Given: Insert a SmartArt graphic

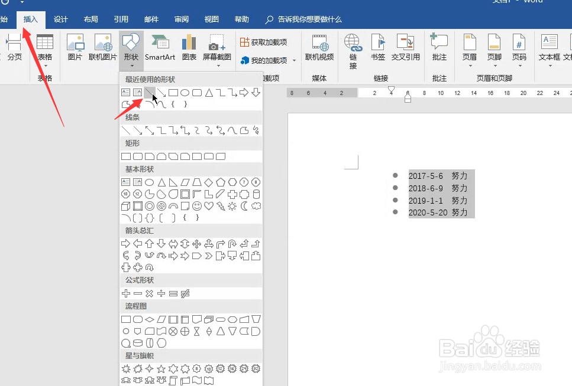Looking at the screenshot, I should [160, 47].
